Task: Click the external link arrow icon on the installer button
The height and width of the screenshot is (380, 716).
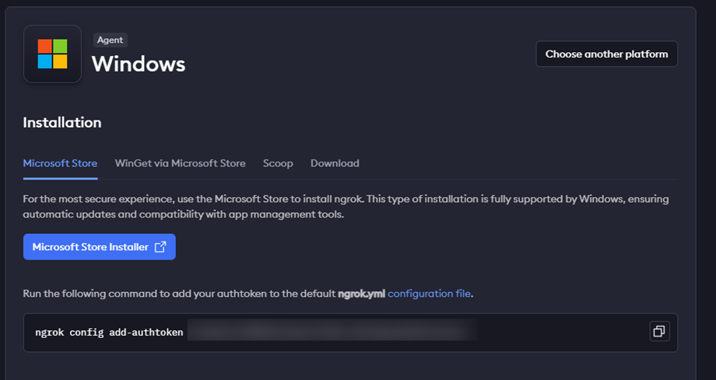Action: coord(160,247)
